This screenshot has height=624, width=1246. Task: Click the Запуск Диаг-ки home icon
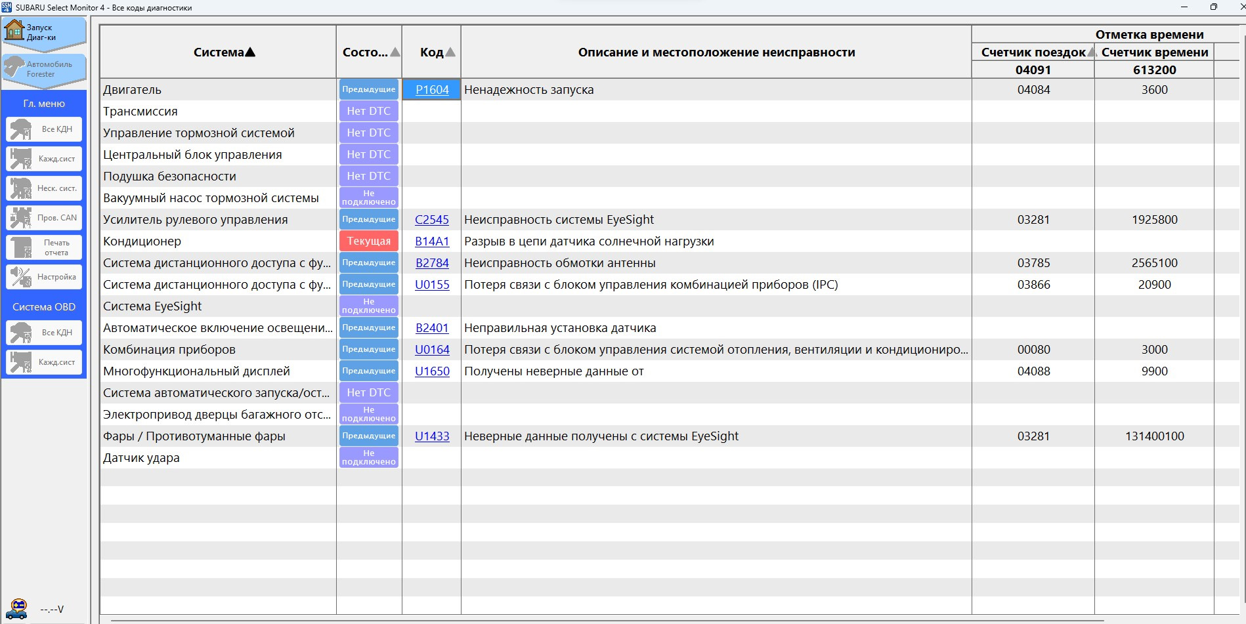point(14,30)
